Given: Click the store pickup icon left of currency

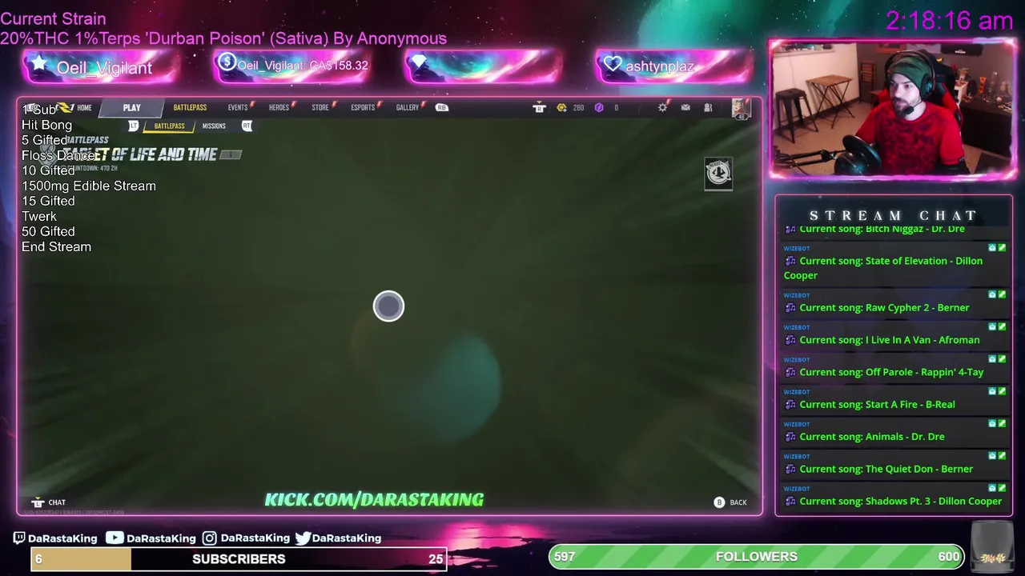Looking at the screenshot, I should 539,107.
